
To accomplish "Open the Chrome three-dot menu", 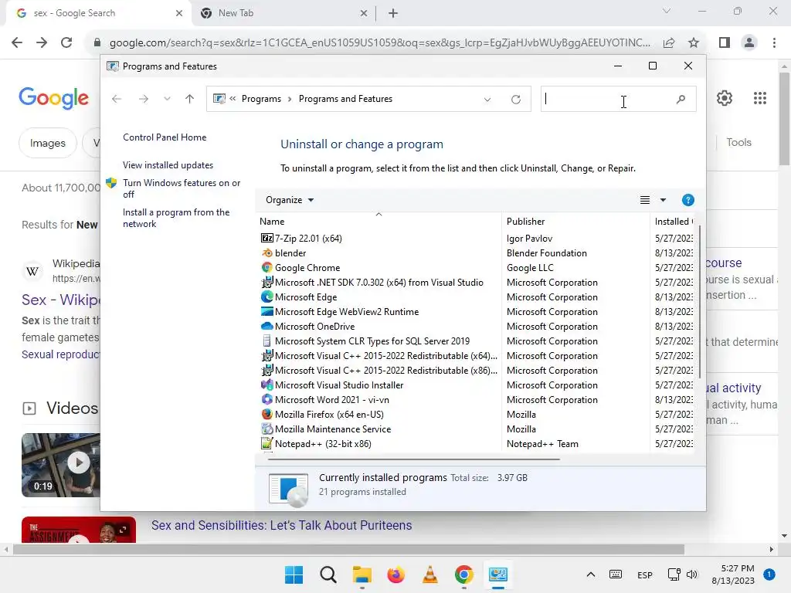I will 774,43.
